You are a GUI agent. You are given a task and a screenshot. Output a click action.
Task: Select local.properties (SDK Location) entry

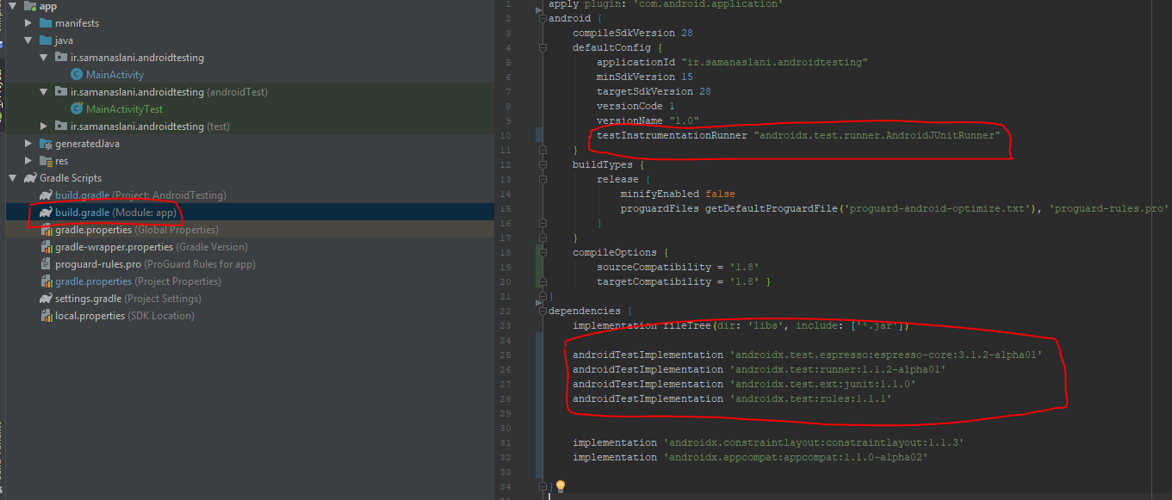[x=125, y=316]
